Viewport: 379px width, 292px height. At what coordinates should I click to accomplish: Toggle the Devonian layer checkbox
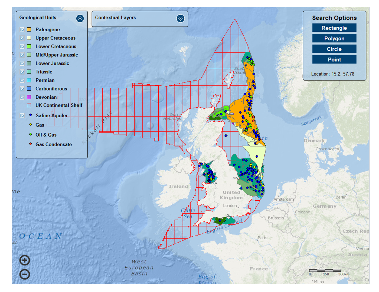pyautogui.click(x=22, y=97)
